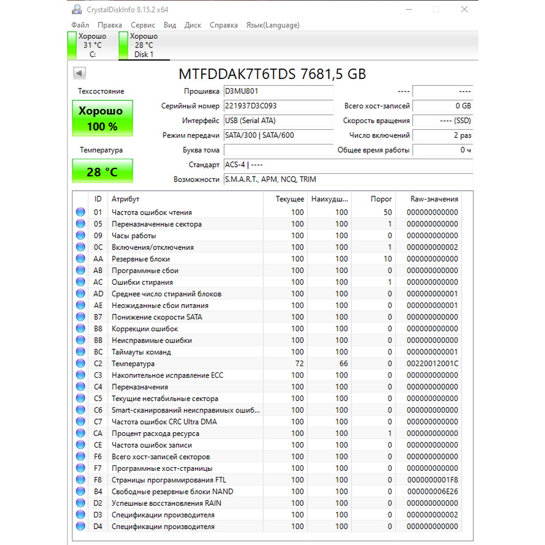Click the Число включений value 2 раз
Image resolution: width=545 pixels, height=545 pixels.
point(443,135)
